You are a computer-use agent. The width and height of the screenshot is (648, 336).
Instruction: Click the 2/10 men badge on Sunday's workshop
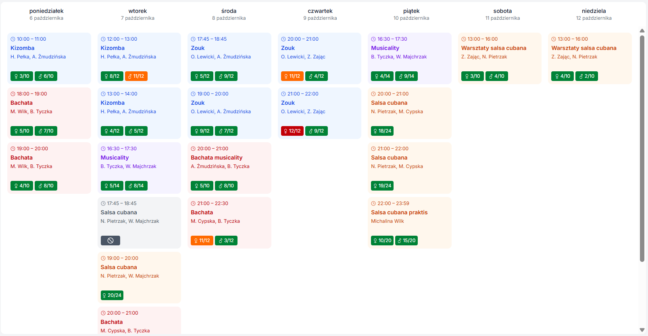click(x=586, y=76)
